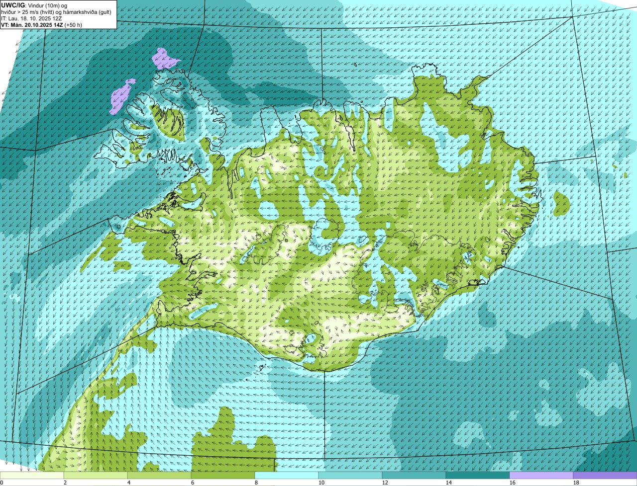Choose the 12–14 medium teal legend swatch
Image resolution: width=637 pixels, height=486 pixels.
click(414, 475)
